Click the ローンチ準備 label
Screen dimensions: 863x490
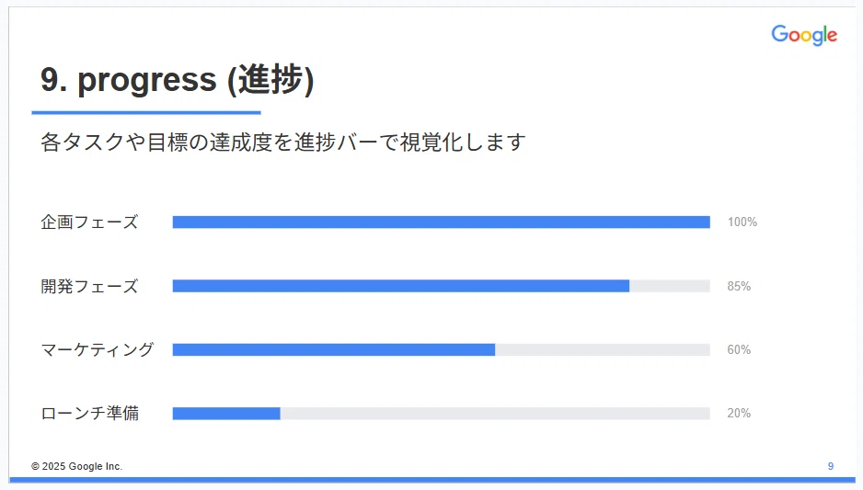click(90, 414)
